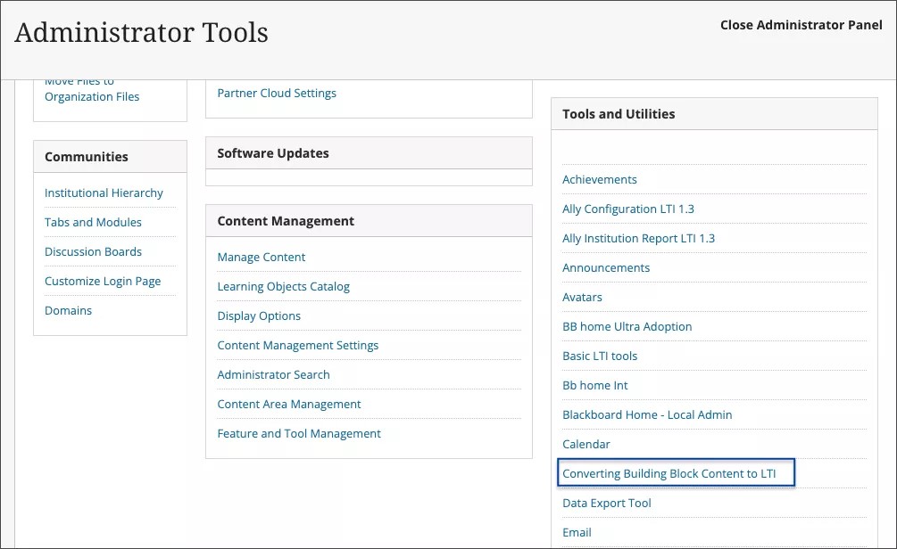Open Ally Configuration LTI 1.3
The width and height of the screenshot is (897, 549).
coord(627,209)
